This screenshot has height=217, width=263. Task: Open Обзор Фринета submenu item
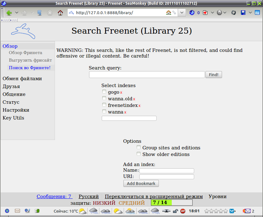[x=26, y=53]
